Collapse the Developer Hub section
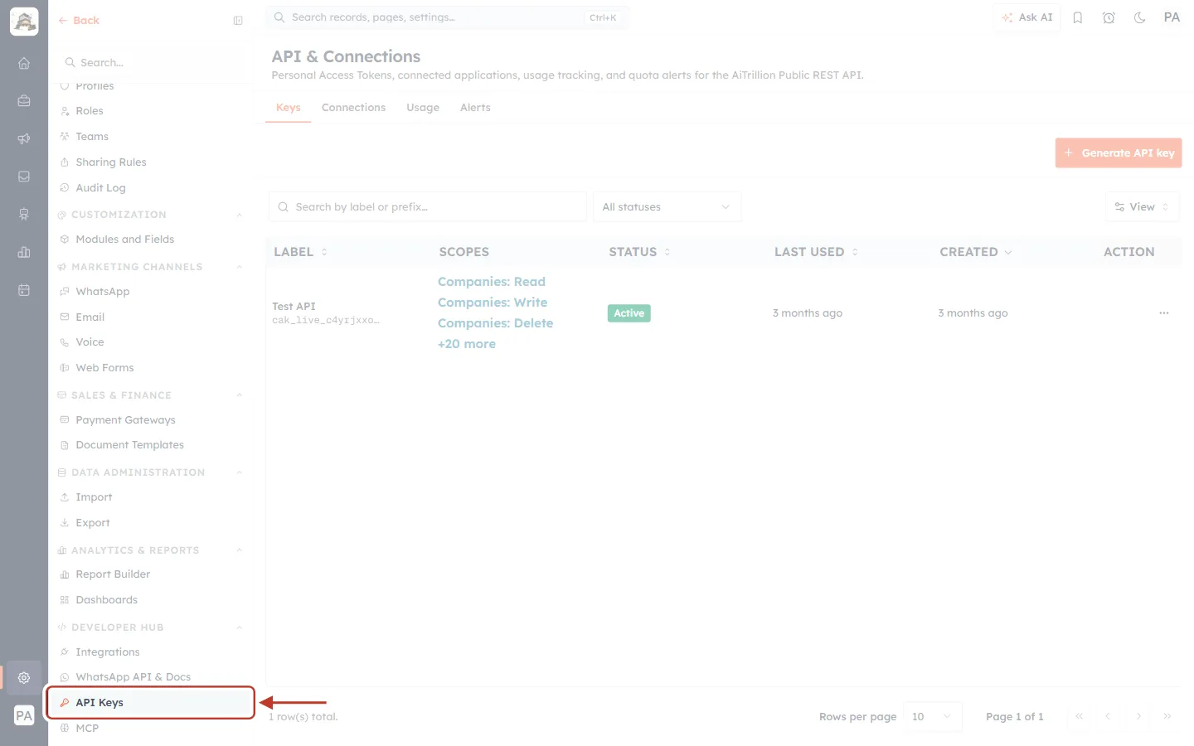Image resolution: width=1194 pixels, height=746 pixels. click(x=240, y=627)
